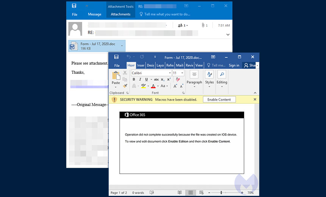Toggle Subscript formatting

[x=163, y=80]
